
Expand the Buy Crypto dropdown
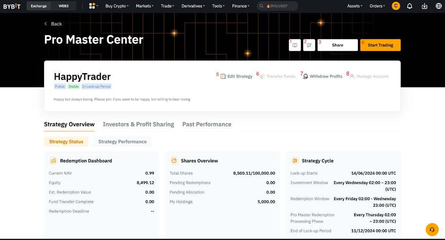click(x=117, y=6)
